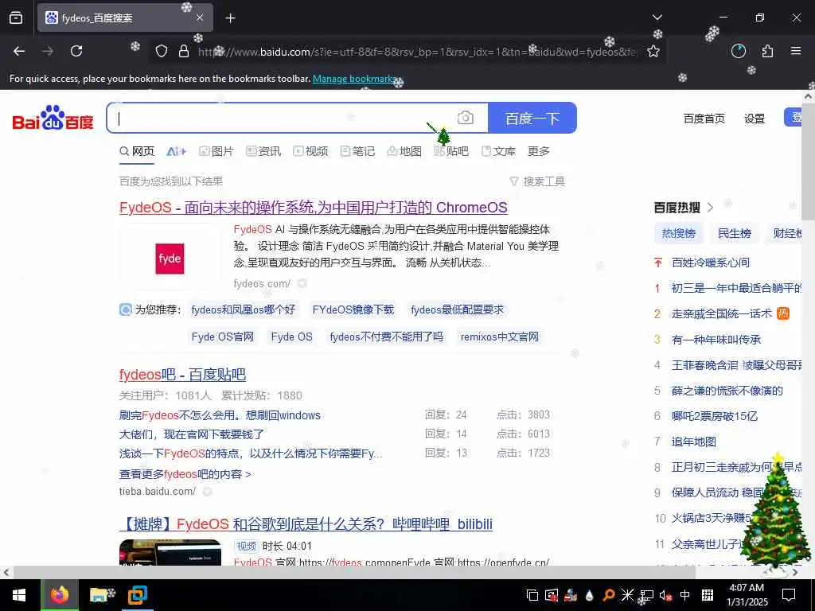The image size is (815, 611).
Task: Open hot topic 哪吒2票房破15亿
Action: tap(714, 415)
